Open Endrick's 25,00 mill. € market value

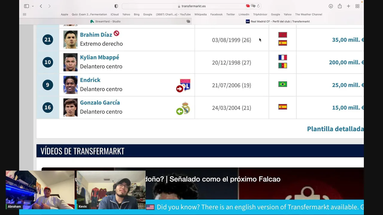(348, 85)
